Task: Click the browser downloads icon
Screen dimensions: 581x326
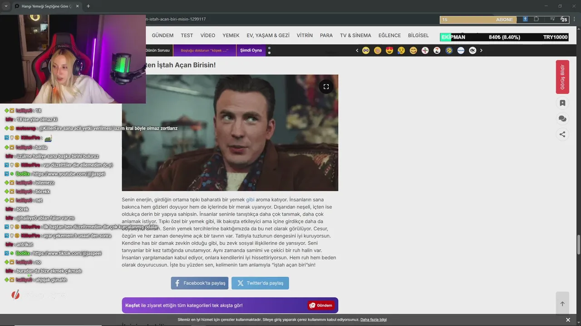Action: 525,19
